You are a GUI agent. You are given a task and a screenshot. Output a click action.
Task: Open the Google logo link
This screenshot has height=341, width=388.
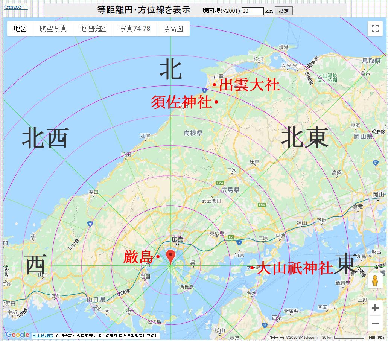click(x=17, y=335)
